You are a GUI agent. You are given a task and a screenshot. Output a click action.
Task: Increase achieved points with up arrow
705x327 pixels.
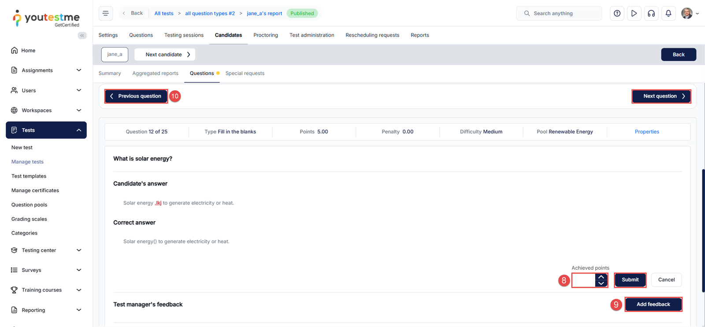(x=601, y=277)
